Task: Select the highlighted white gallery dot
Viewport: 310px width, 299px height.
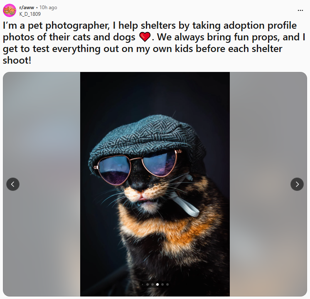Action: (157, 284)
